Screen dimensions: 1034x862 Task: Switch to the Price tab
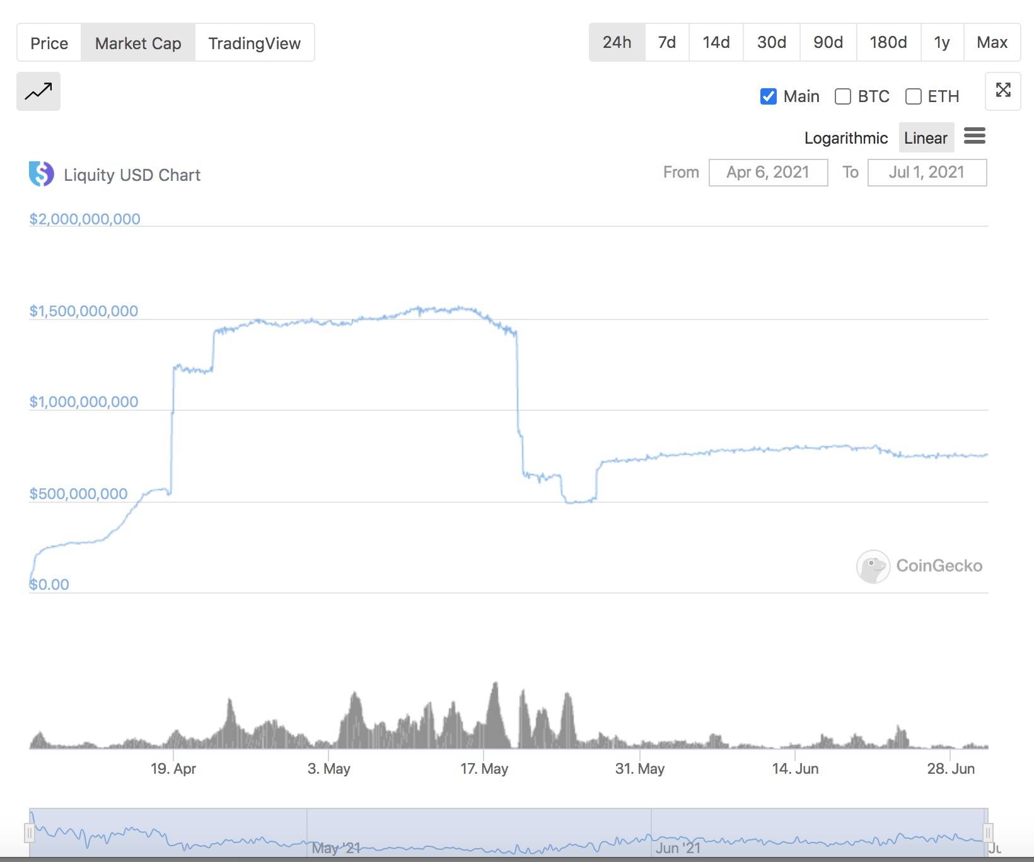tap(49, 43)
